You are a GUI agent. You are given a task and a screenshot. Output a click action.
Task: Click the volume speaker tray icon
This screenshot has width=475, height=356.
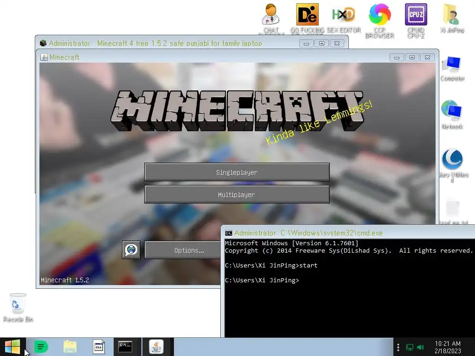[x=420, y=347]
